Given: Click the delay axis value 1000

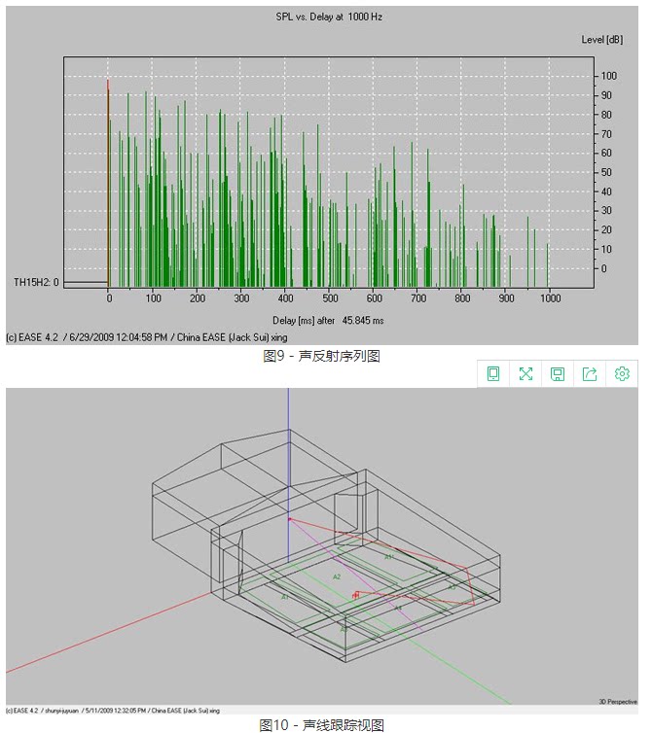Looking at the screenshot, I should click(x=551, y=298).
